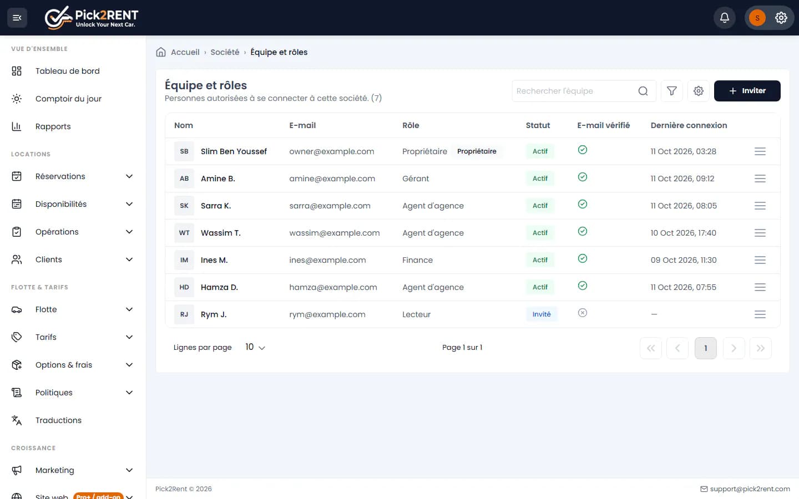Viewport: 799px width, 499px height.
Task: Open table column settings gear
Action: (699, 91)
